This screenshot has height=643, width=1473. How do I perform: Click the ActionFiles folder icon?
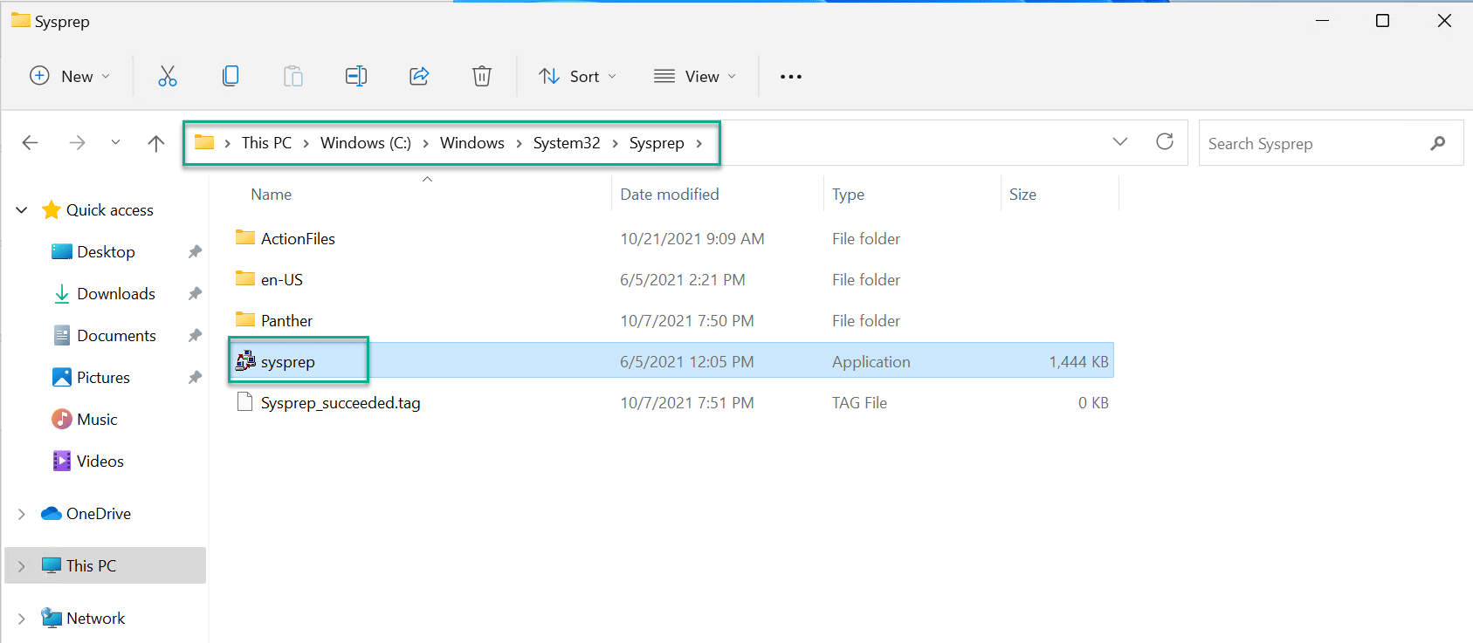tap(245, 237)
